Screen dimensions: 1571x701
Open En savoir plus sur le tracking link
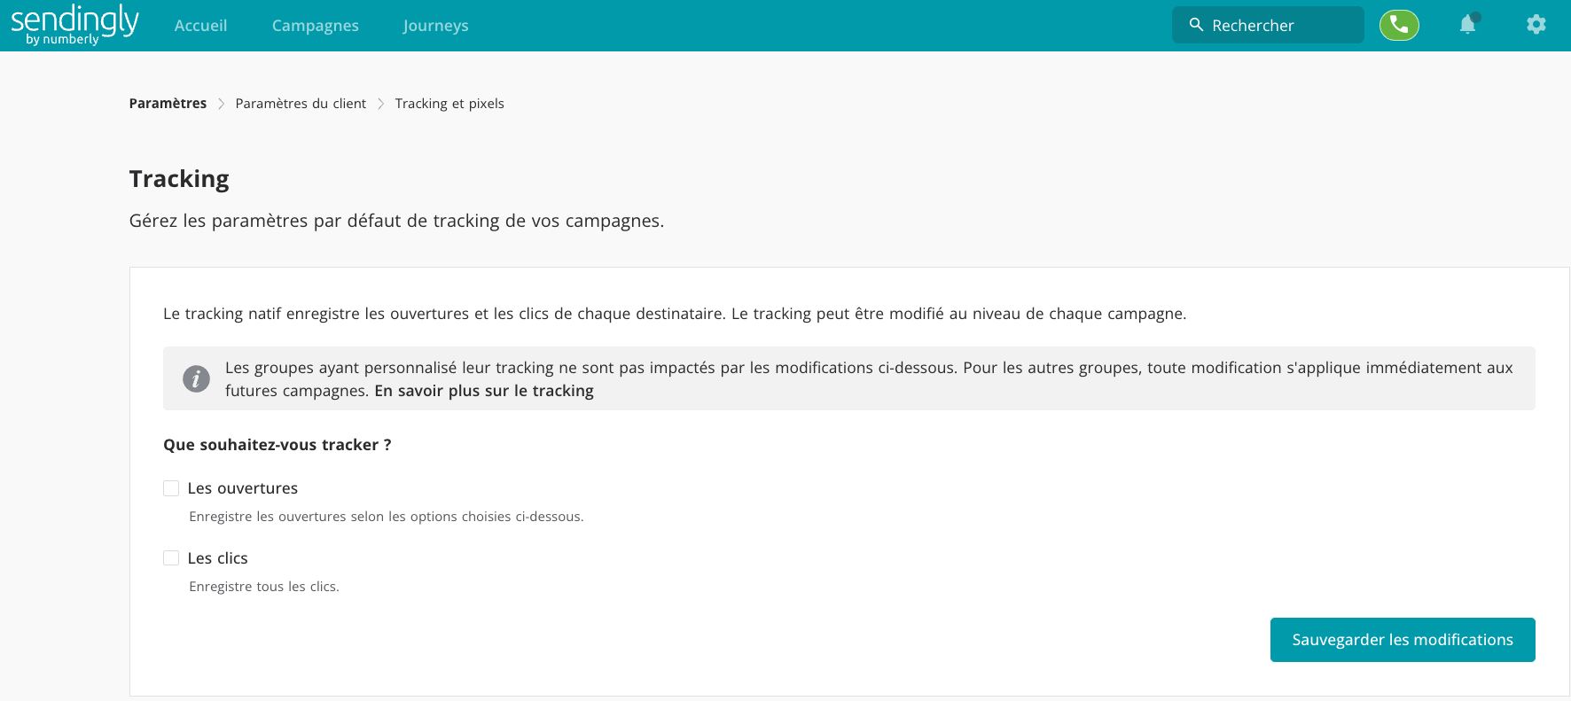[x=484, y=391]
